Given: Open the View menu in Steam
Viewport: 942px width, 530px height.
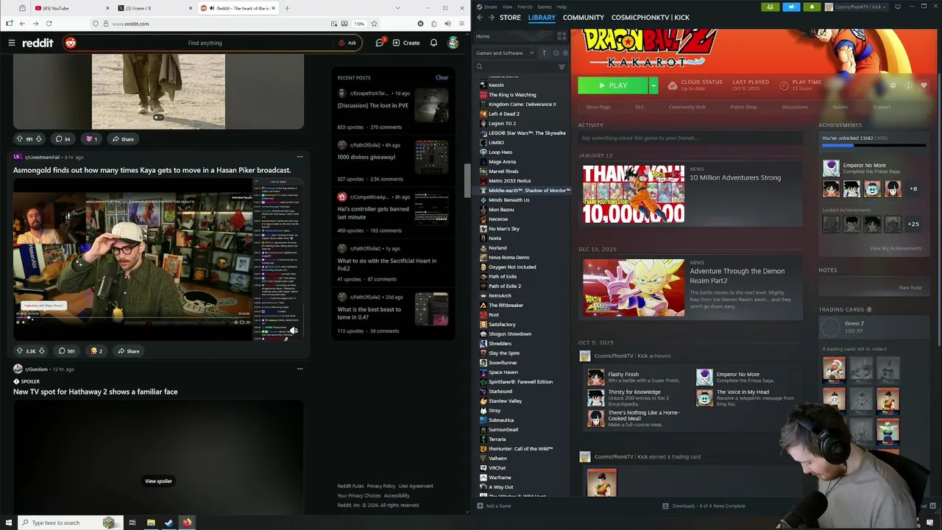Looking at the screenshot, I should point(507,7).
